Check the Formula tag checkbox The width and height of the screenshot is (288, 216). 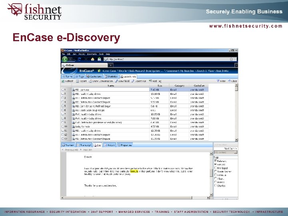click(x=216, y=175)
